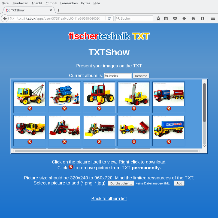Delete the yellow crane truck picture
This screenshot has height=218, width=218.
pos(30,108)
